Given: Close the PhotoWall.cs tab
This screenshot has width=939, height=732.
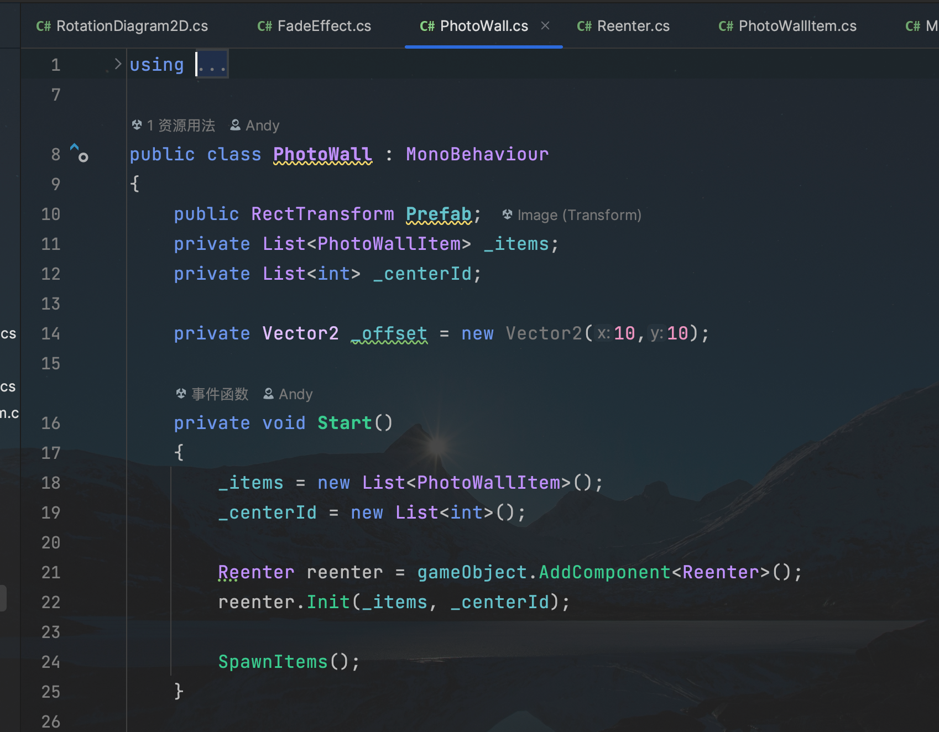Looking at the screenshot, I should coord(545,25).
